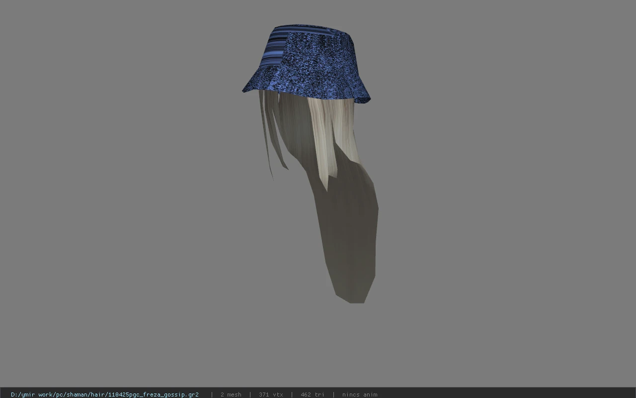
Task: Click the '462 tri' triangle count
Action: (x=313, y=395)
